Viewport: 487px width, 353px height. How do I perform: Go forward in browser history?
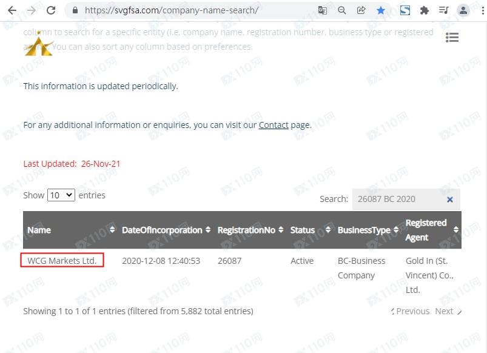click(32, 10)
